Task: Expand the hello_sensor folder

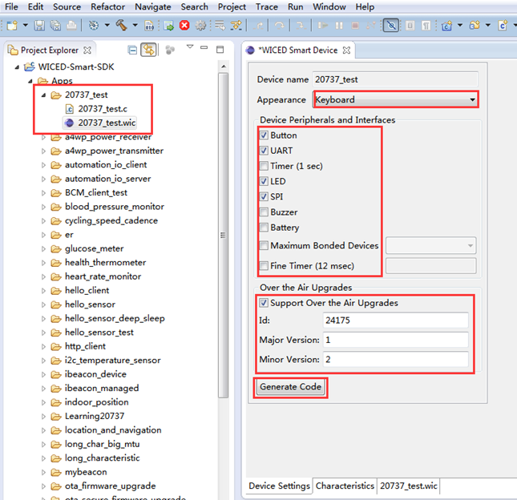Action: pyautogui.click(x=43, y=304)
